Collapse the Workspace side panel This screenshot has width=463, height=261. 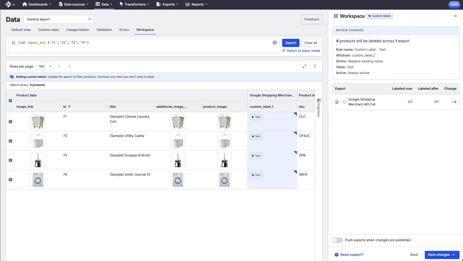tap(455, 16)
